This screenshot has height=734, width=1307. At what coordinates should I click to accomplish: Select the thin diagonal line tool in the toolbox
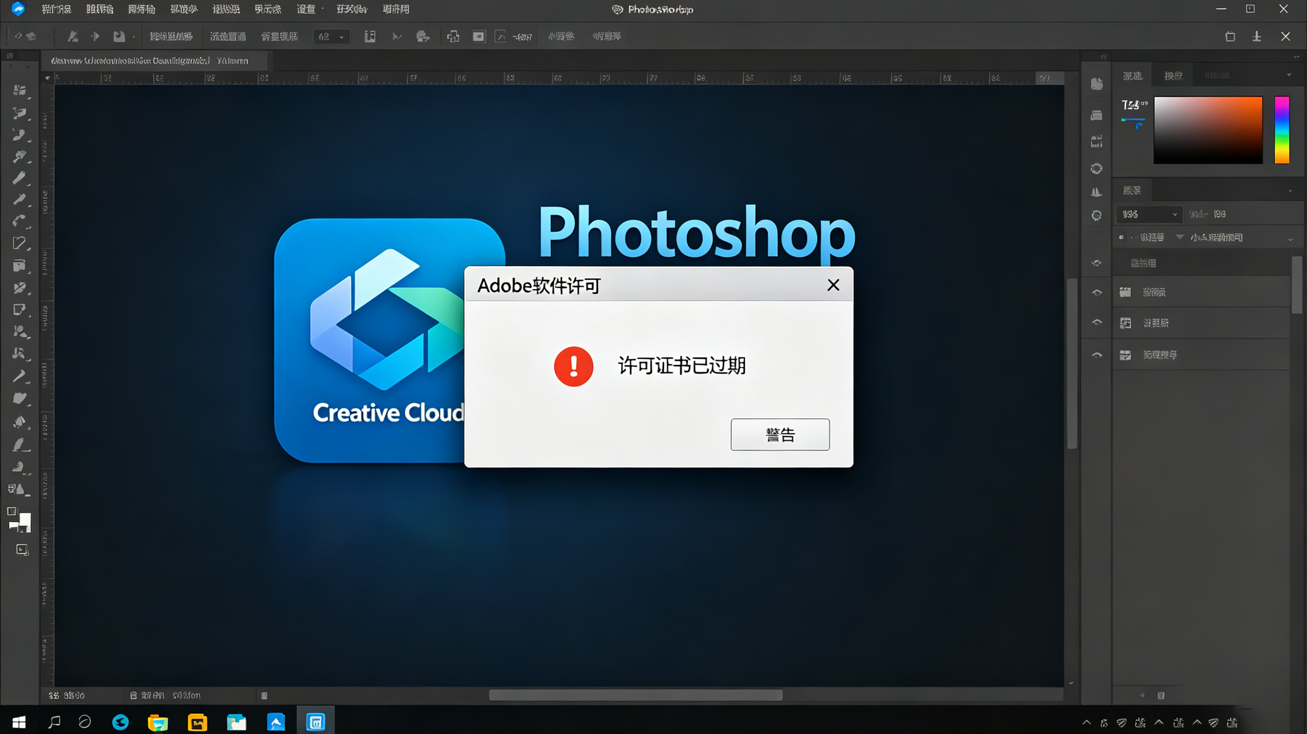click(x=20, y=376)
